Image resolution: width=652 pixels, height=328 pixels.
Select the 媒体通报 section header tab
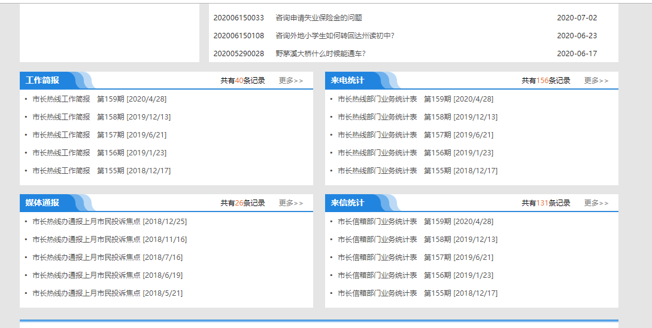[43, 203]
